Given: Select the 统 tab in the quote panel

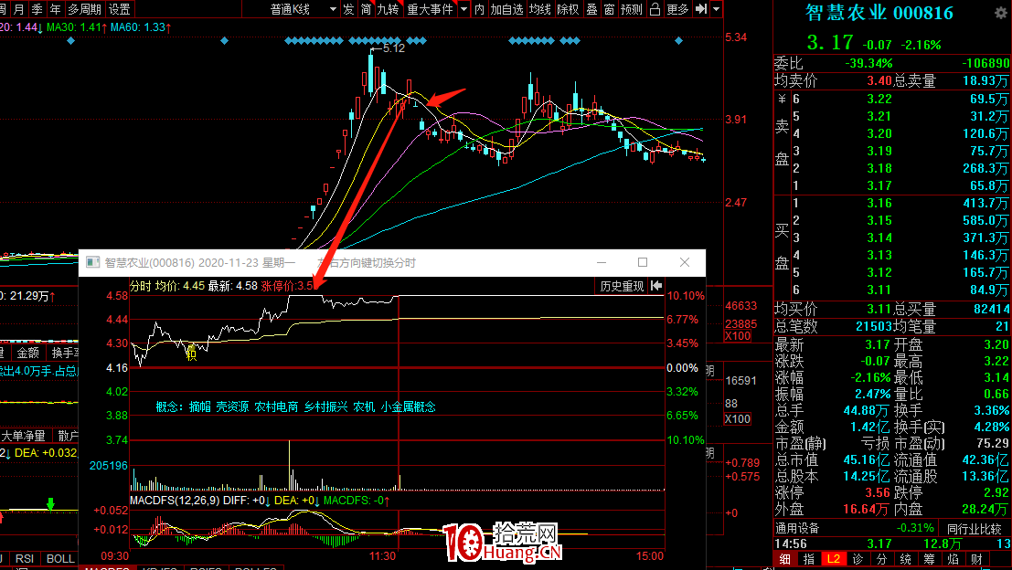Looking at the screenshot, I should coord(906,559).
